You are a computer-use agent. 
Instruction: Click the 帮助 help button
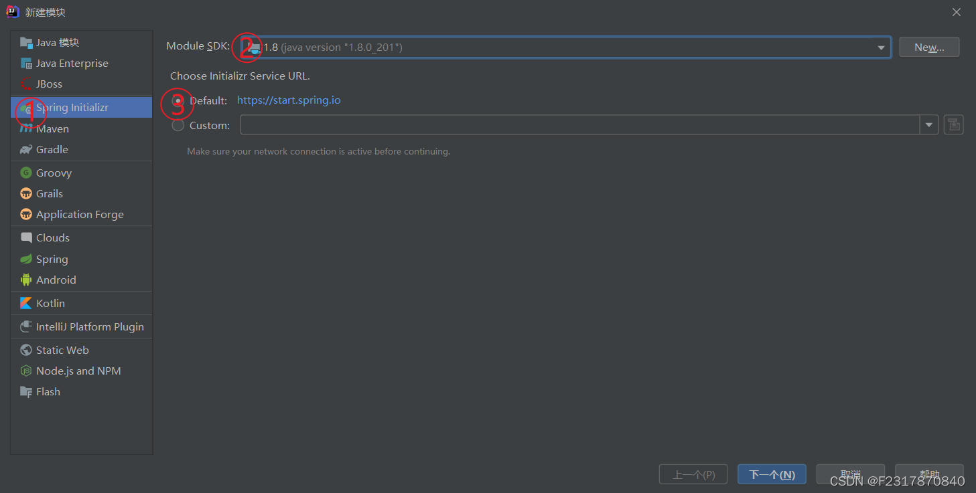(x=929, y=474)
